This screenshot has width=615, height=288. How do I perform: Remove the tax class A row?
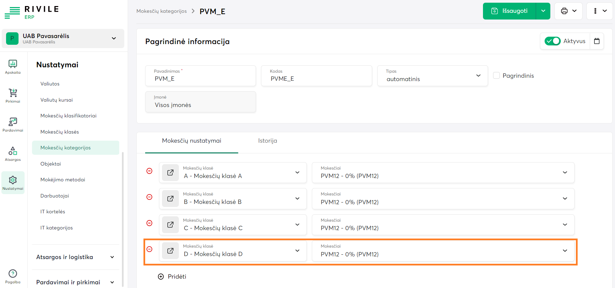coord(150,171)
